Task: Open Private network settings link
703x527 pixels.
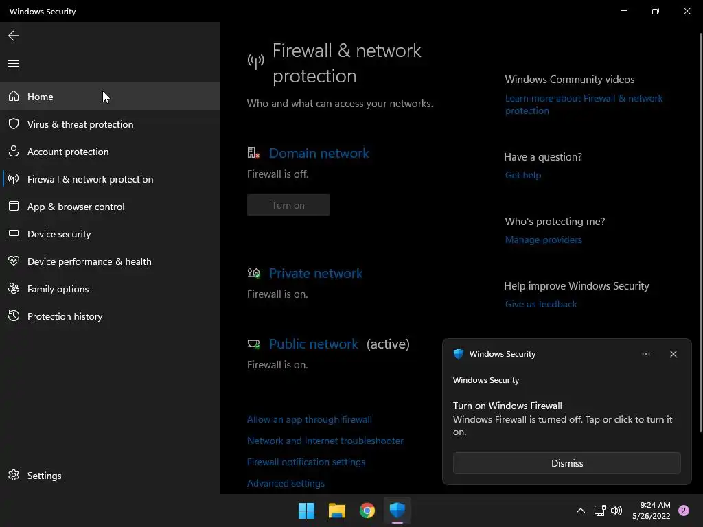Action: click(x=316, y=273)
